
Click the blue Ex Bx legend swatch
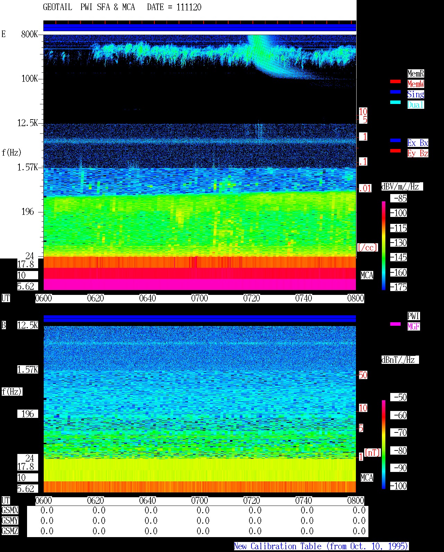(395, 140)
